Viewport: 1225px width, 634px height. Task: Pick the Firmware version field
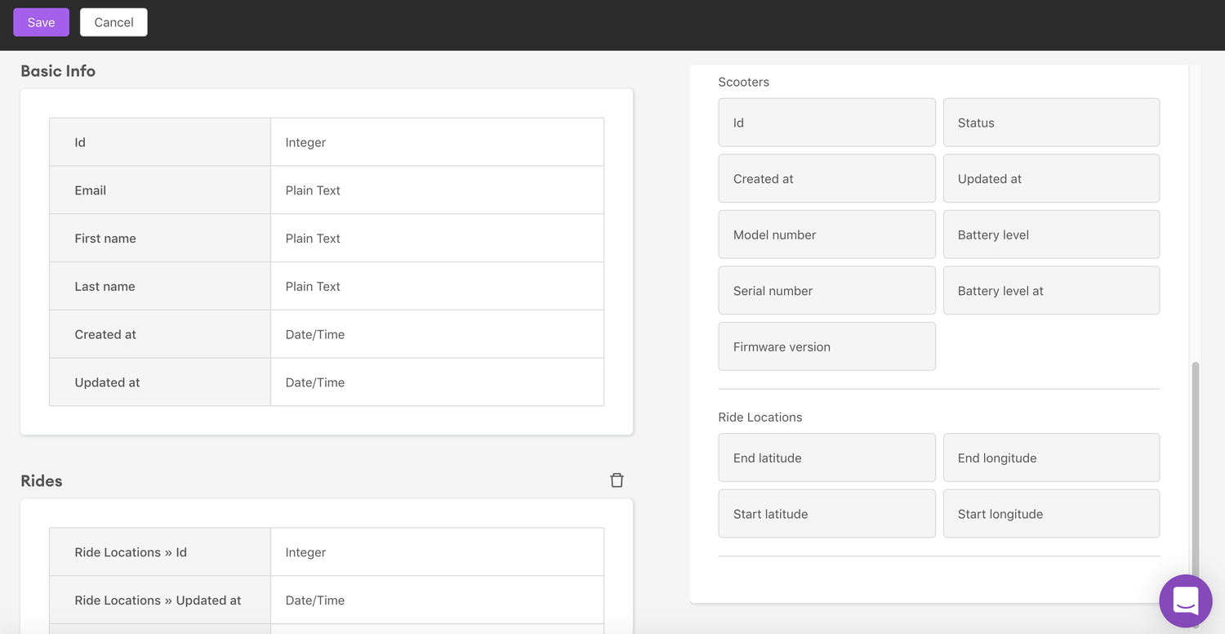pos(826,346)
